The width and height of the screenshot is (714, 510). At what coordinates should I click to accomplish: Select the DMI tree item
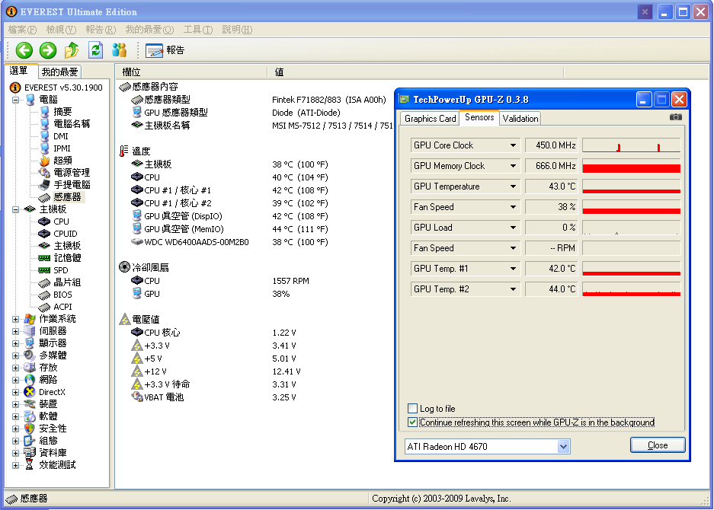[60, 136]
